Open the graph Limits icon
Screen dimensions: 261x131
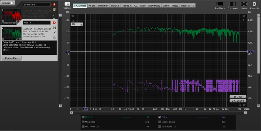(244, 4)
